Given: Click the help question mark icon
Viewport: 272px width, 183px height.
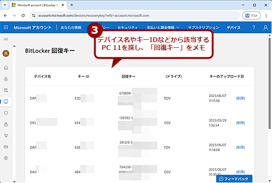Looking at the screenshot, I should 254,27.
